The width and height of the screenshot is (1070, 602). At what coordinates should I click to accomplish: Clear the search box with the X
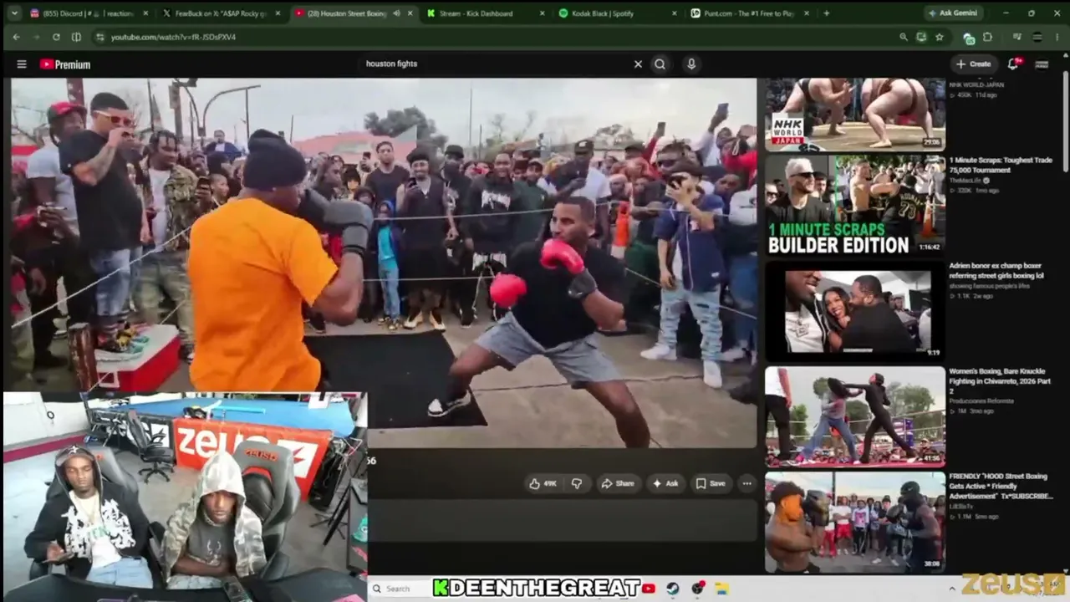(x=638, y=64)
